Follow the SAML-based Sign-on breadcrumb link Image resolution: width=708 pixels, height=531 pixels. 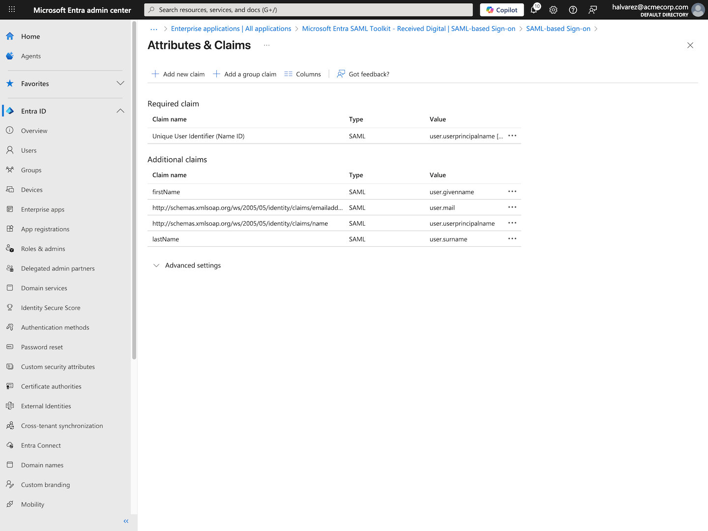pyautogui.click(x=558, y=29)
